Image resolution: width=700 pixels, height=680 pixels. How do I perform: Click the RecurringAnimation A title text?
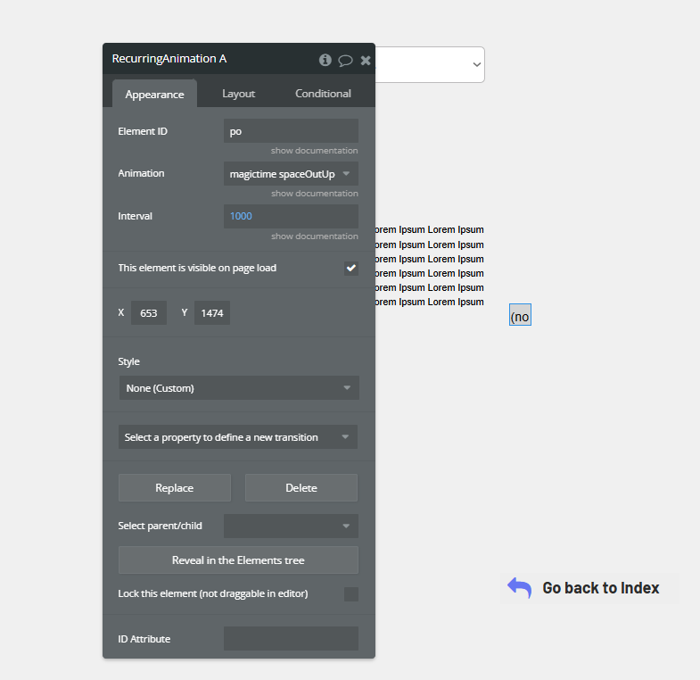click(x=169, y=59)
